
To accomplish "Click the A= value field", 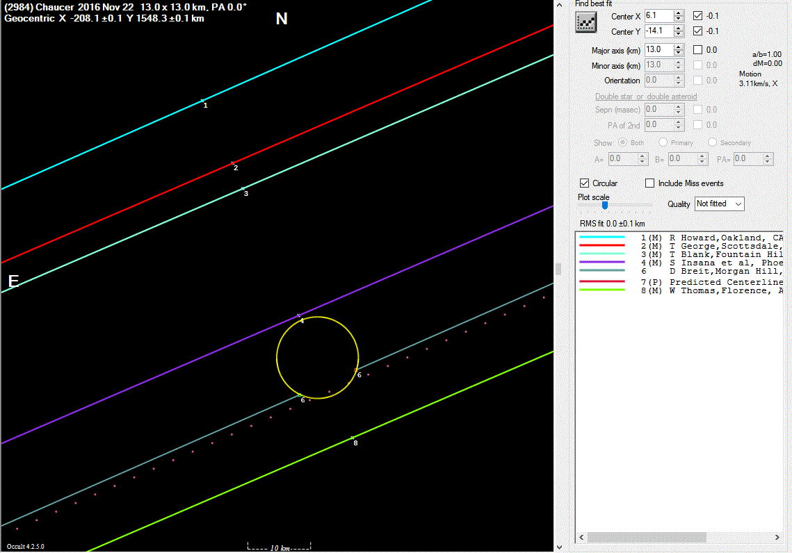I will (x=622, y=158).
